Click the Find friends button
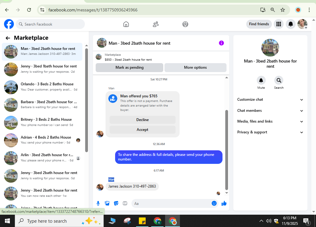 259,24
